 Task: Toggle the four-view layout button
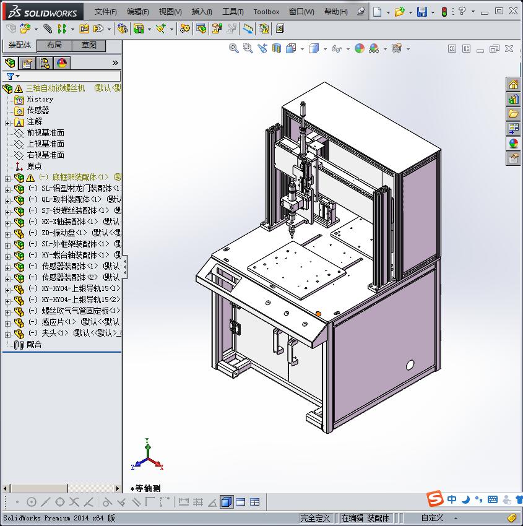point(254,502)
